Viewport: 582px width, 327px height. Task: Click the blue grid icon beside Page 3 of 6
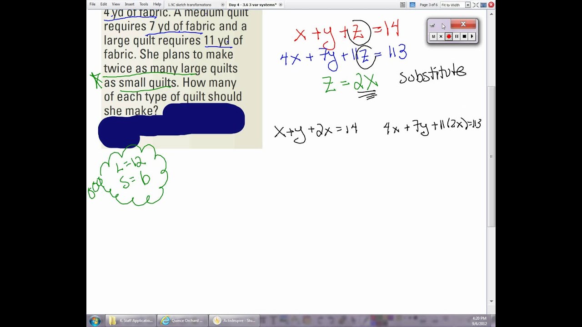click(412, 5)
